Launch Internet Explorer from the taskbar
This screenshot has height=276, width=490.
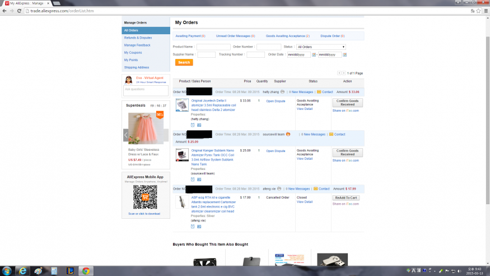22,271
